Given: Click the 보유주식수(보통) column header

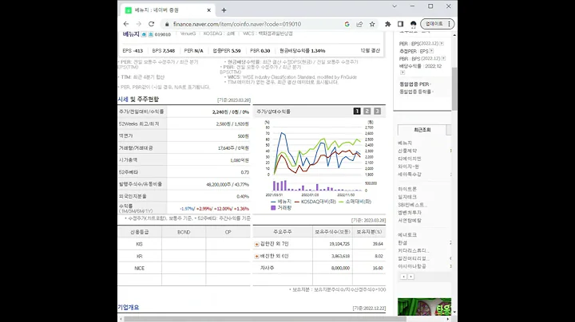Looking at the screenshot, I should pyautogui.click(x=332, y=232).
